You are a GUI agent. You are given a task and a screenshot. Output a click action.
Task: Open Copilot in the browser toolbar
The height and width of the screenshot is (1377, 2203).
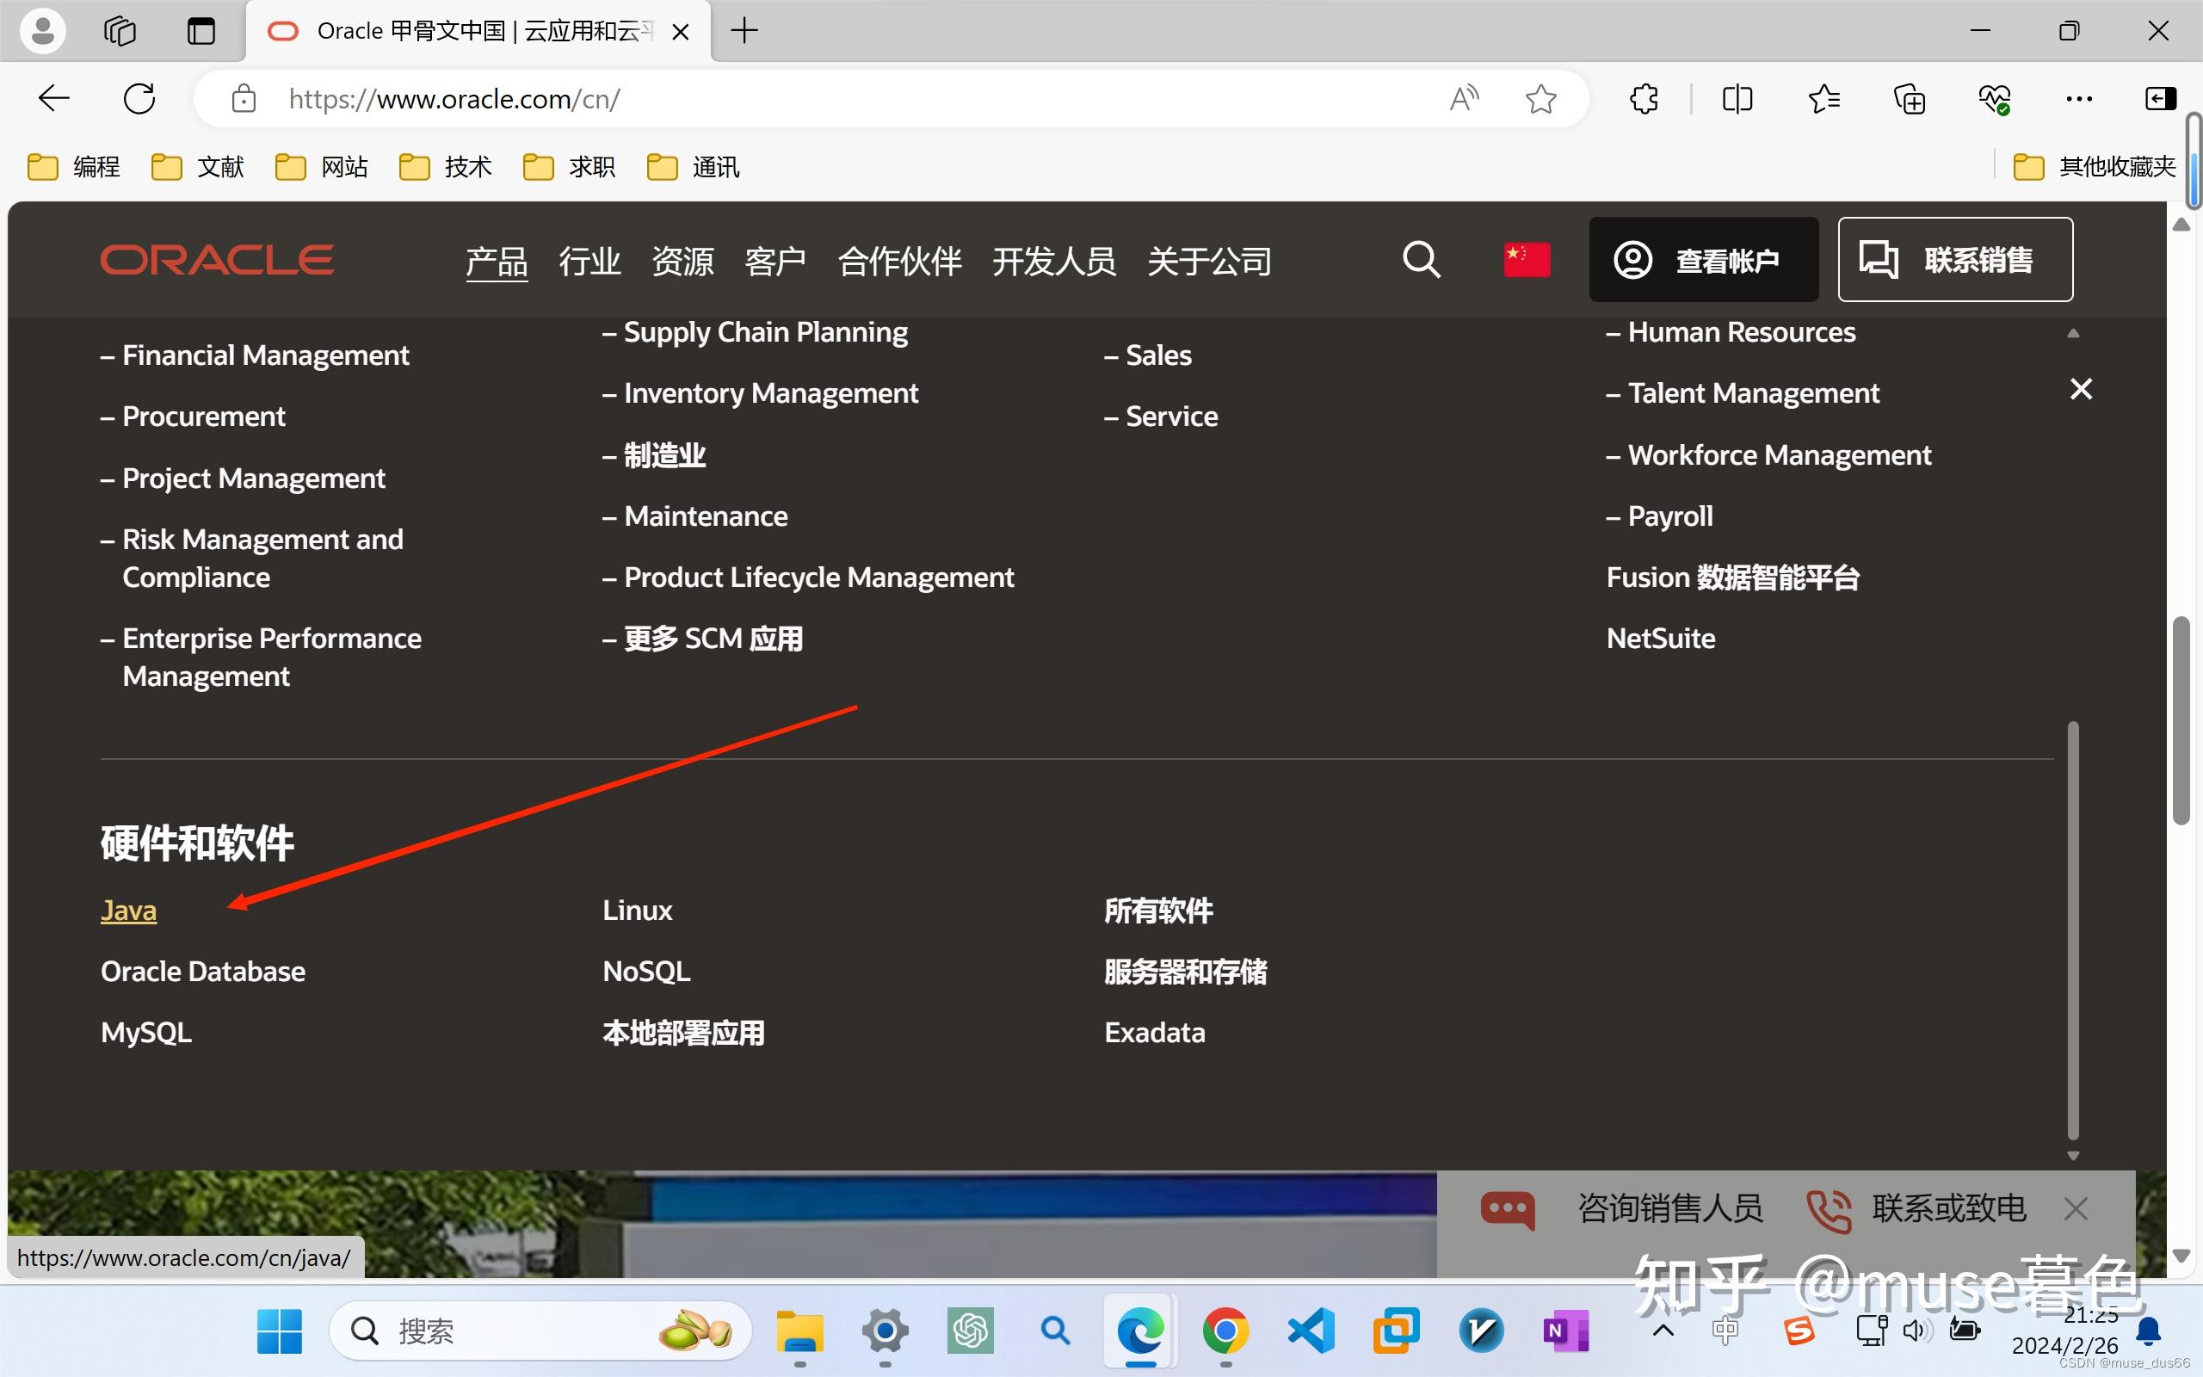click(x=2159, y=98)
